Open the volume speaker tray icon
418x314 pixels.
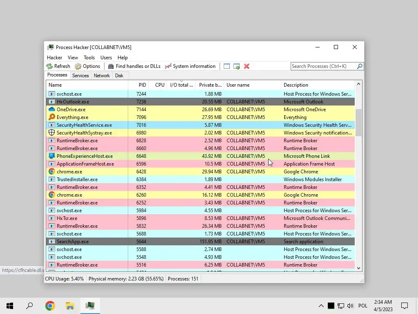pyautogui.click(x=350, y=306)
